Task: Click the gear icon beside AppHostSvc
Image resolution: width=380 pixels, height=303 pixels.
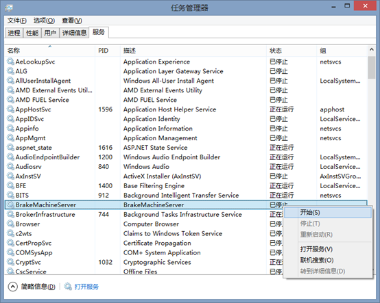Action: [10, 109]
